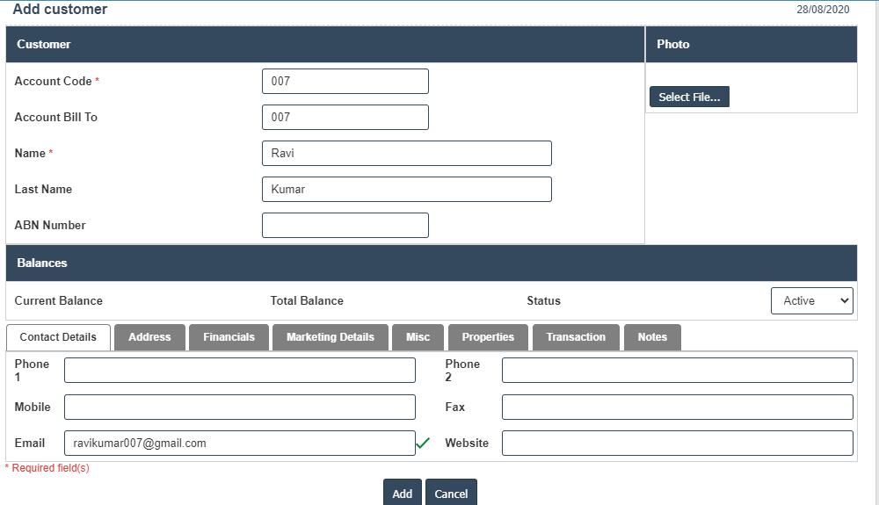The image size is (879, 505).
Task: Focus the Website input field
Action: pyautogui.click(x=677, y=443)
